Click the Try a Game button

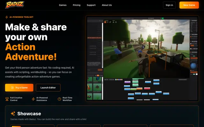click(x=19, y=88)
